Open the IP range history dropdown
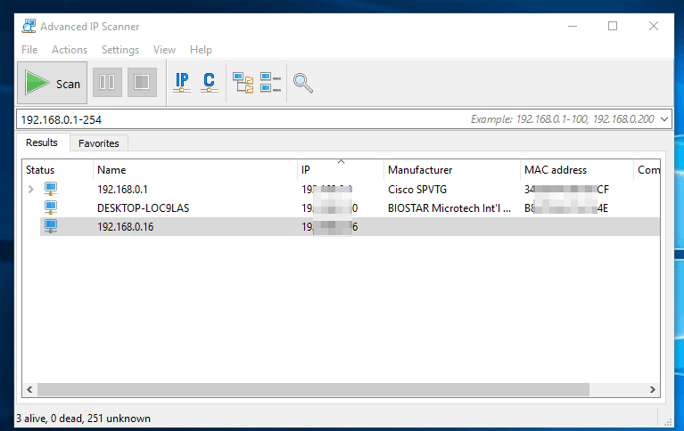The width and height of the screenshot is (684, 431). 664,118
